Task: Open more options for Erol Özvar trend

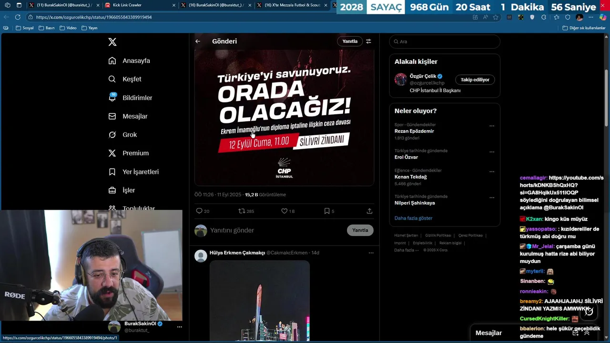Action: click(x=492, y=152)
